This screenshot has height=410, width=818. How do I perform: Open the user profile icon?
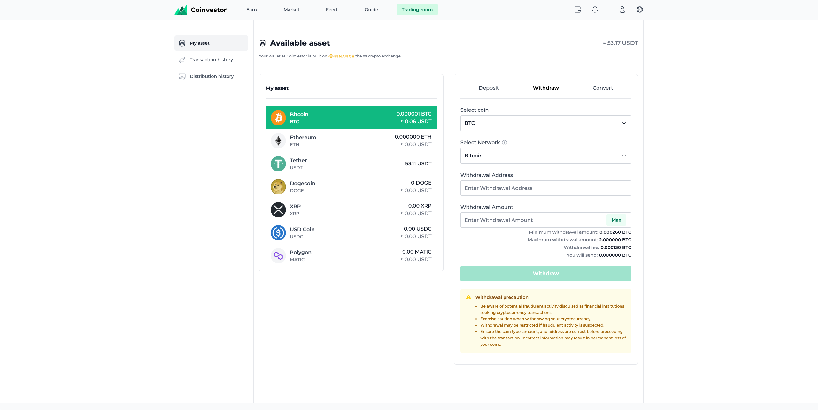tap(622, 10)
